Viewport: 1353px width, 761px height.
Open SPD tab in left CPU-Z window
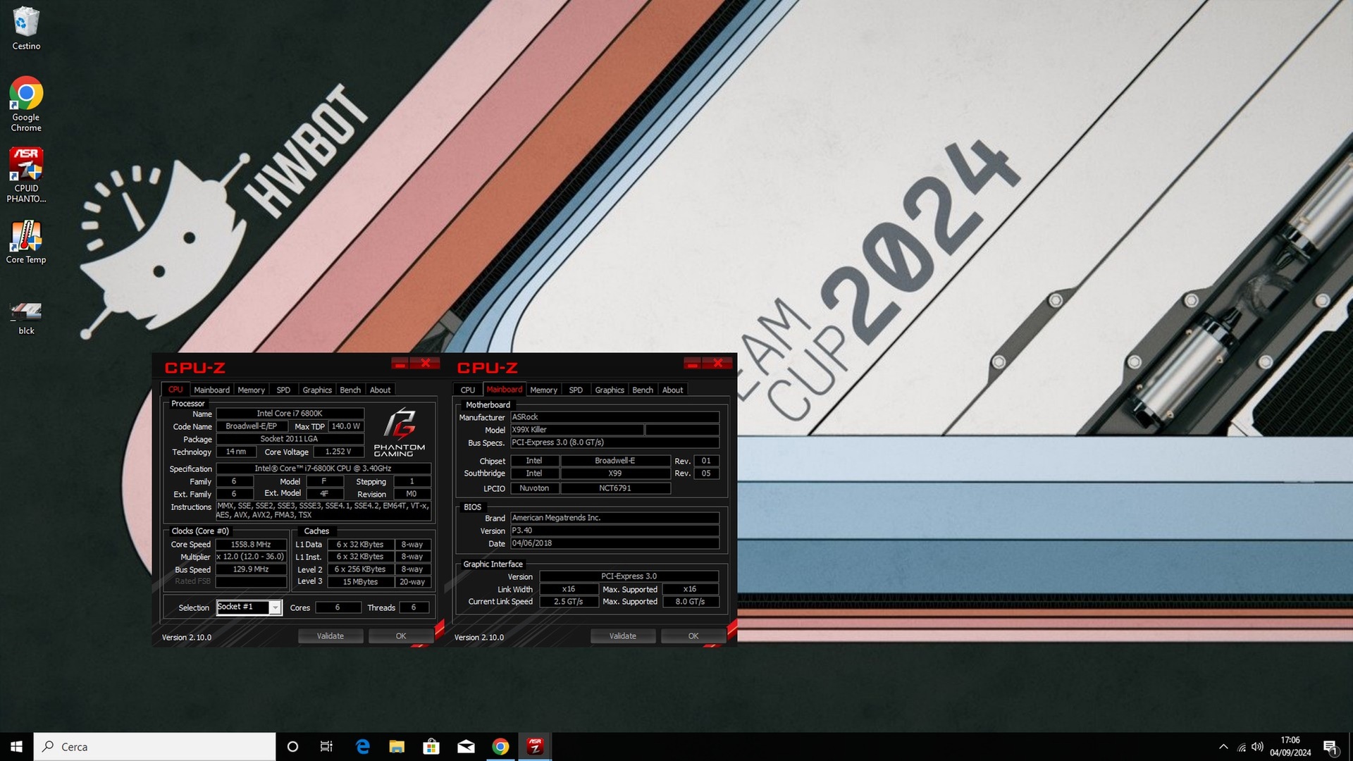[283, 390]
